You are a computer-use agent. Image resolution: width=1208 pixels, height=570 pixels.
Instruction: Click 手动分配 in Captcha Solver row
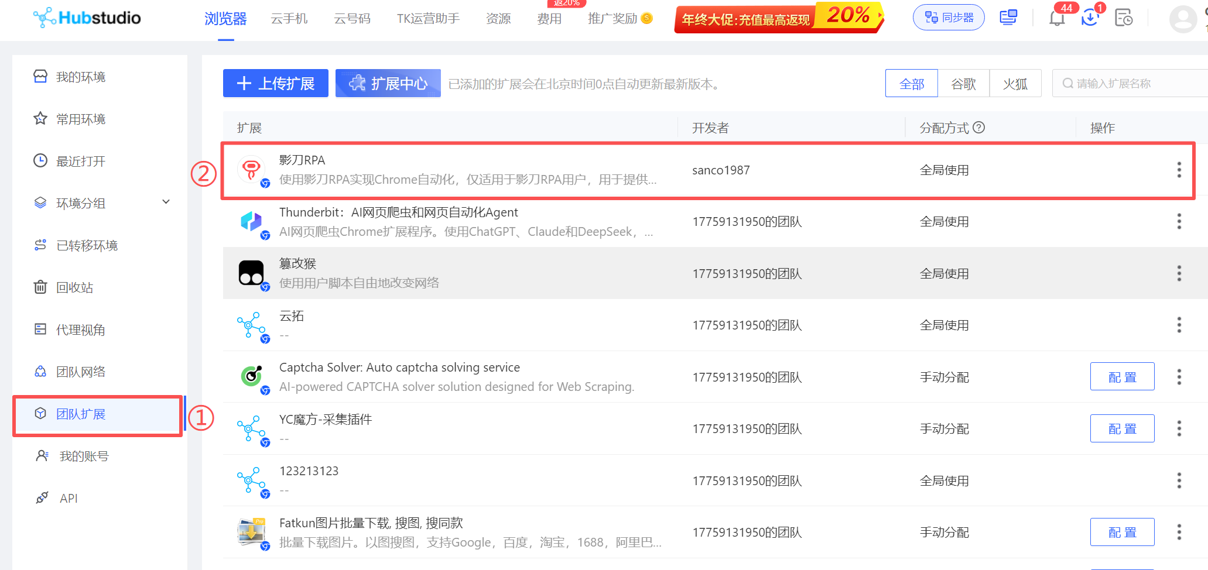click(x=945, y=377)
